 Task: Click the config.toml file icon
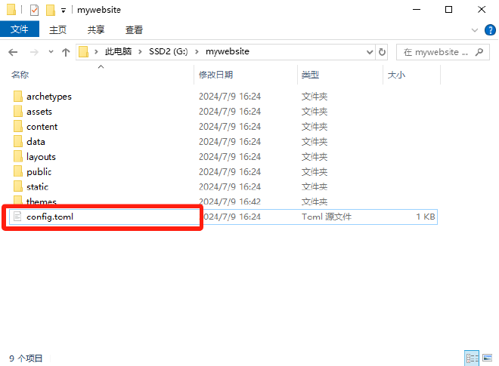[x=17, y=217]
